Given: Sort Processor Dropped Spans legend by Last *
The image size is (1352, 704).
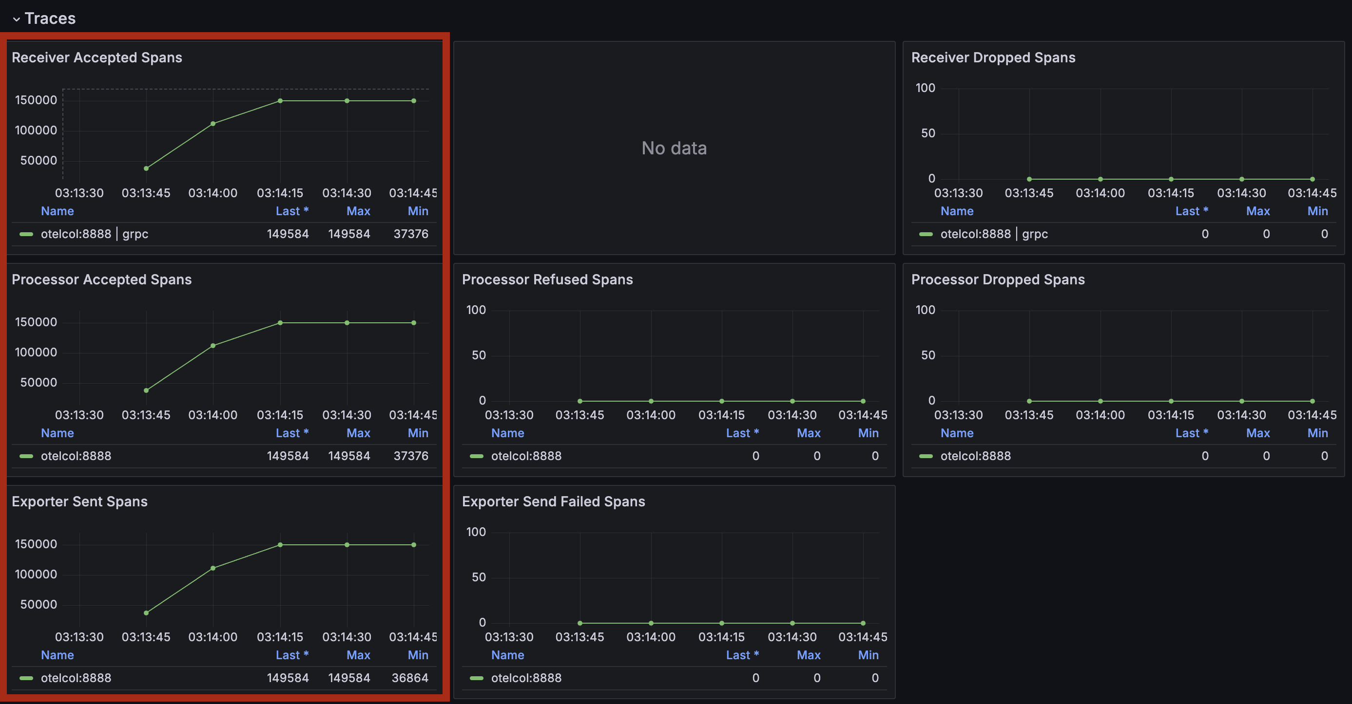Looking at the screenshot, I should coord(1192,433).
